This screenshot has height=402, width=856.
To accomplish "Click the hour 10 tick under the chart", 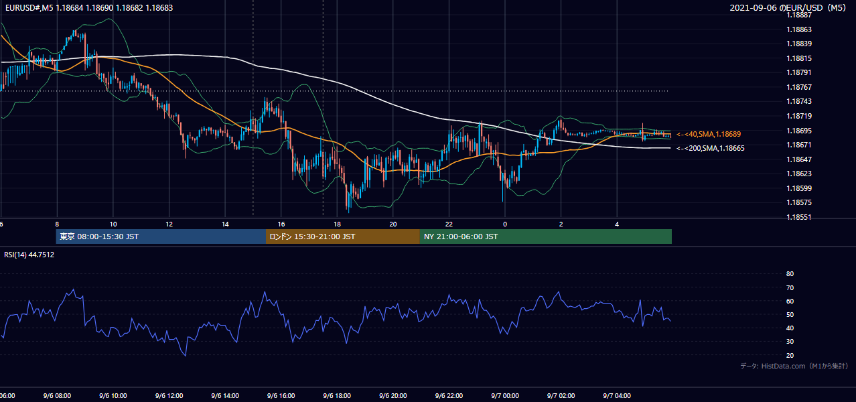I will [x=113, y=224].
